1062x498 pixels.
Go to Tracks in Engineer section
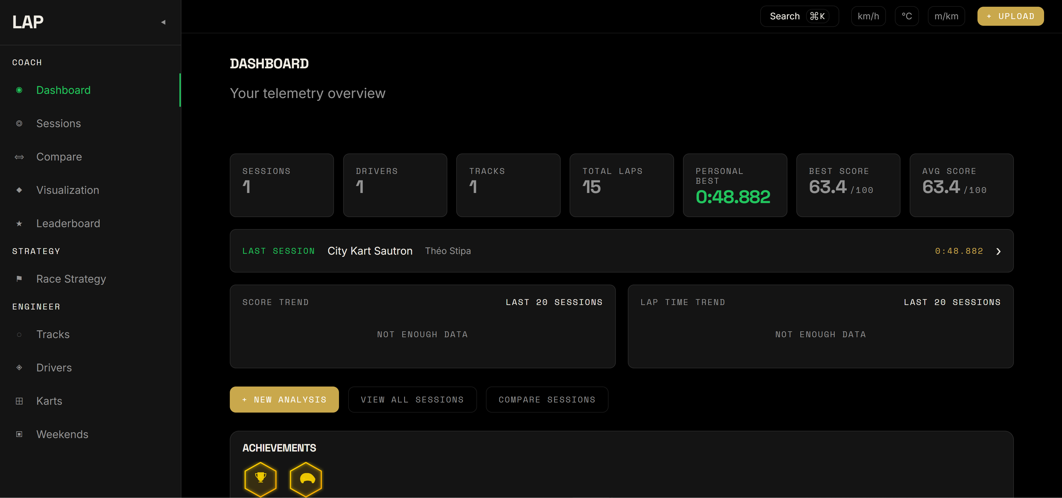[x=53, y=334]
